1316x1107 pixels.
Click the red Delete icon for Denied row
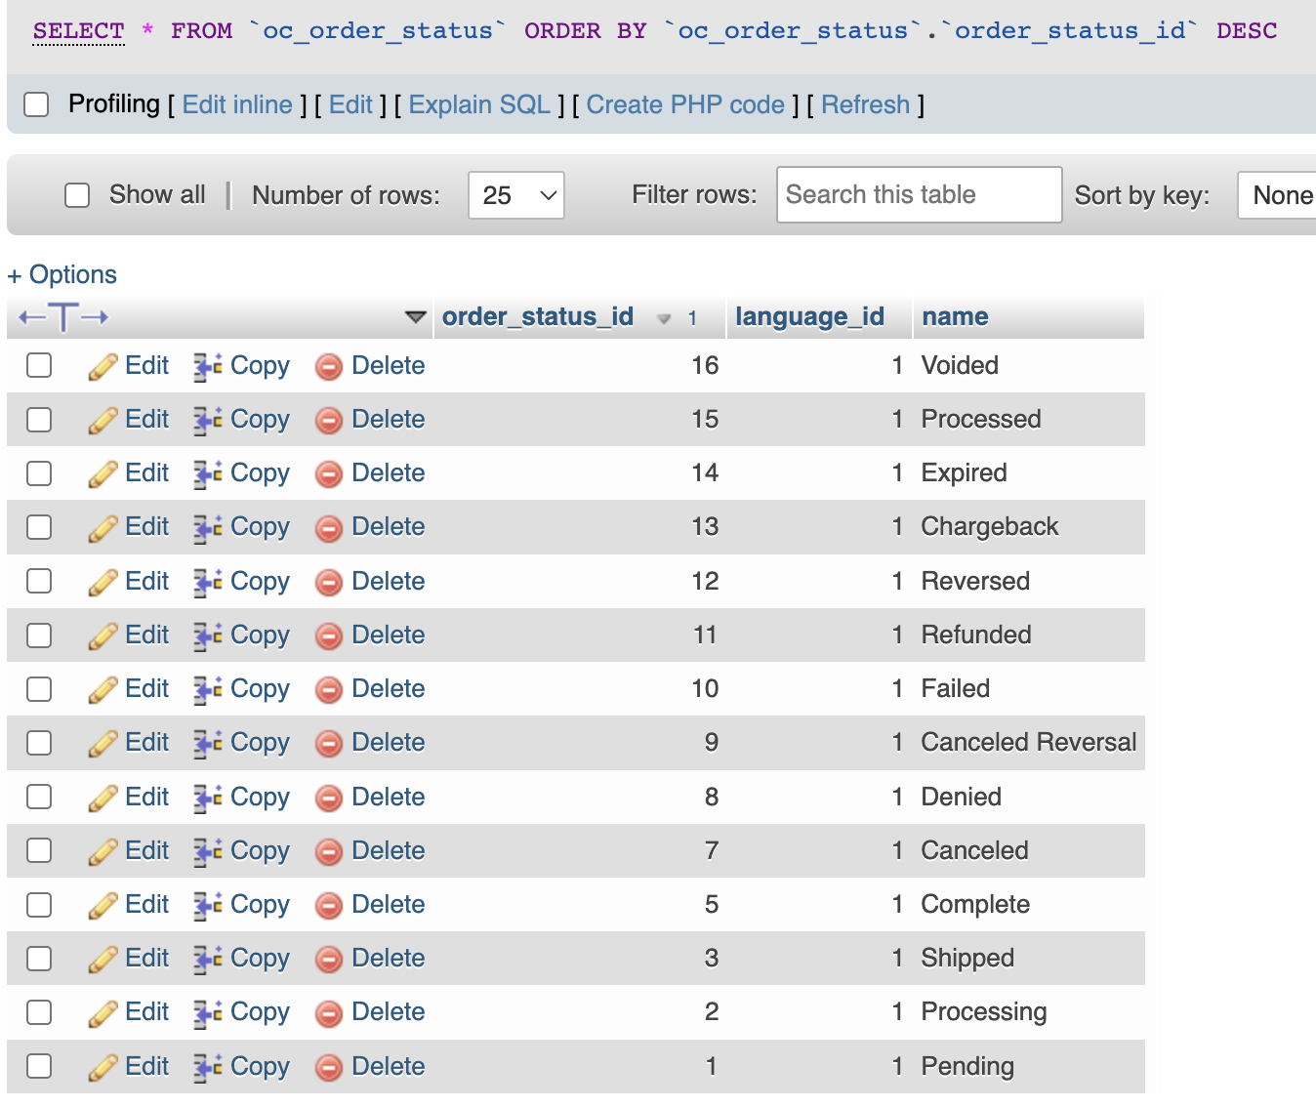click(329, 799)
